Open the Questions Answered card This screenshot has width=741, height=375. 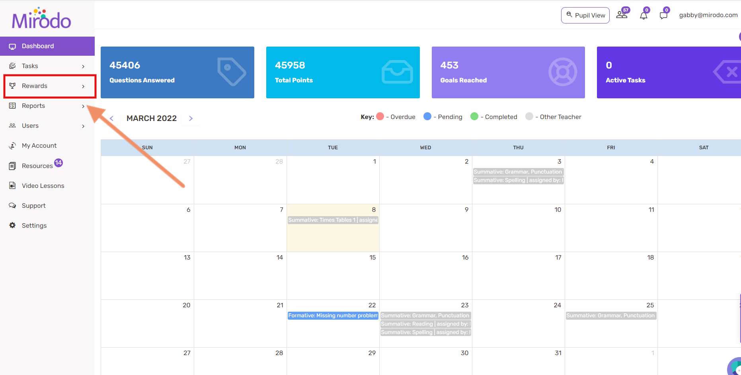coord(177,72)
